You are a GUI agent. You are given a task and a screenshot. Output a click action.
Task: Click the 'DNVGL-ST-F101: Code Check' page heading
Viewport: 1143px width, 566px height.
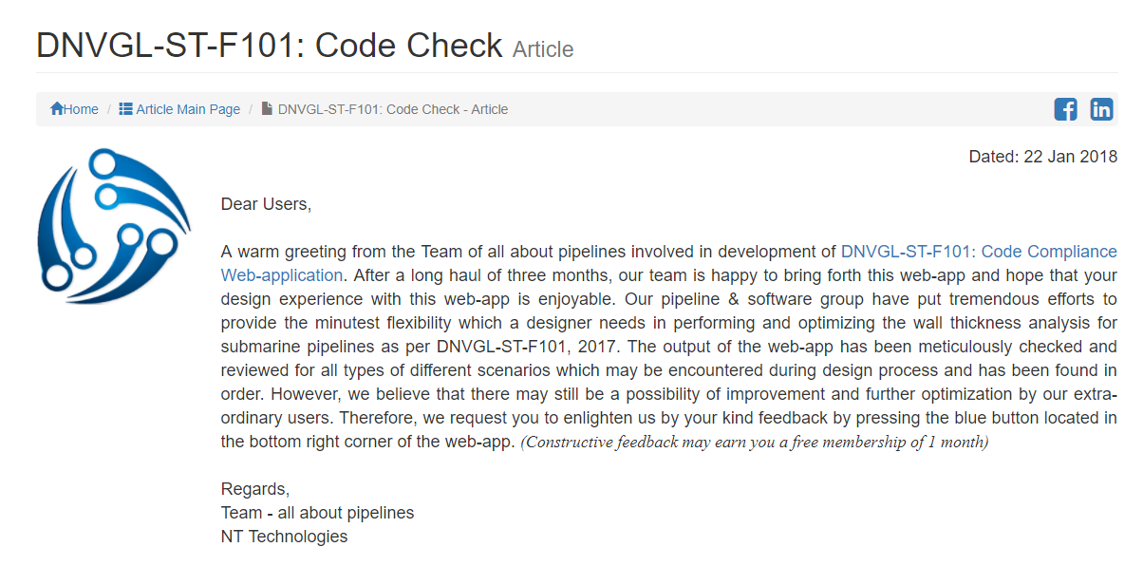pos(270,46)
